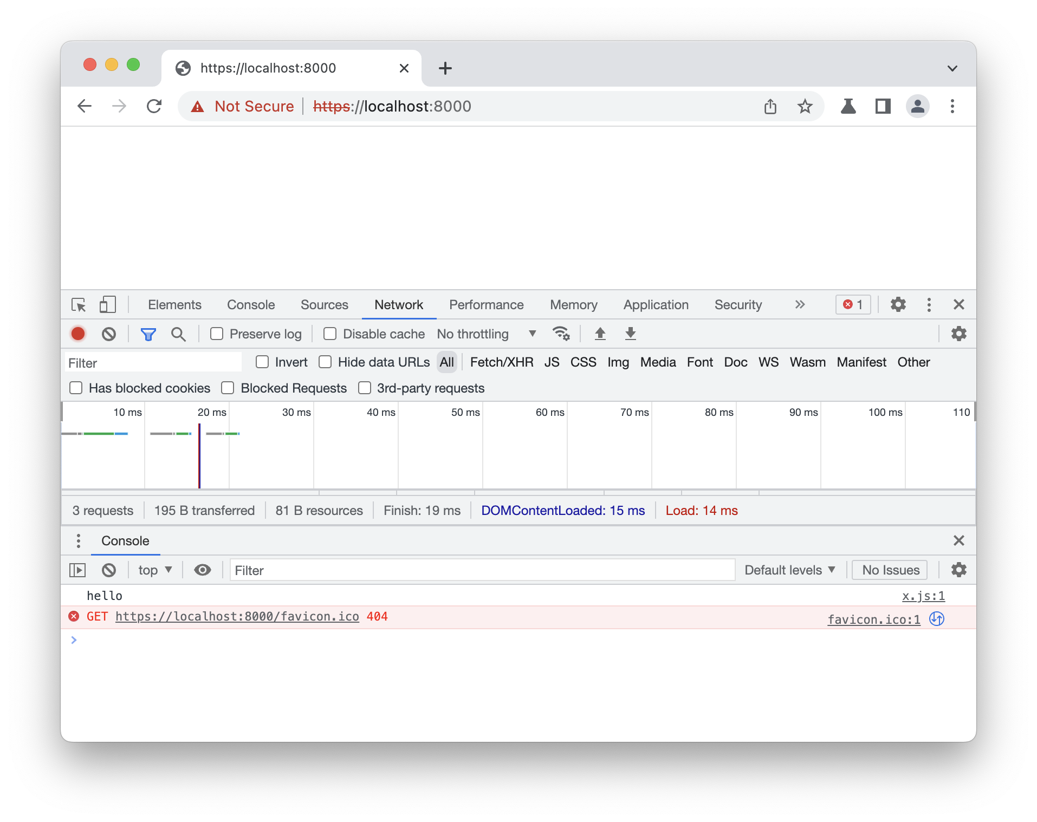Enable the Preserve log option

coord(216,334)
